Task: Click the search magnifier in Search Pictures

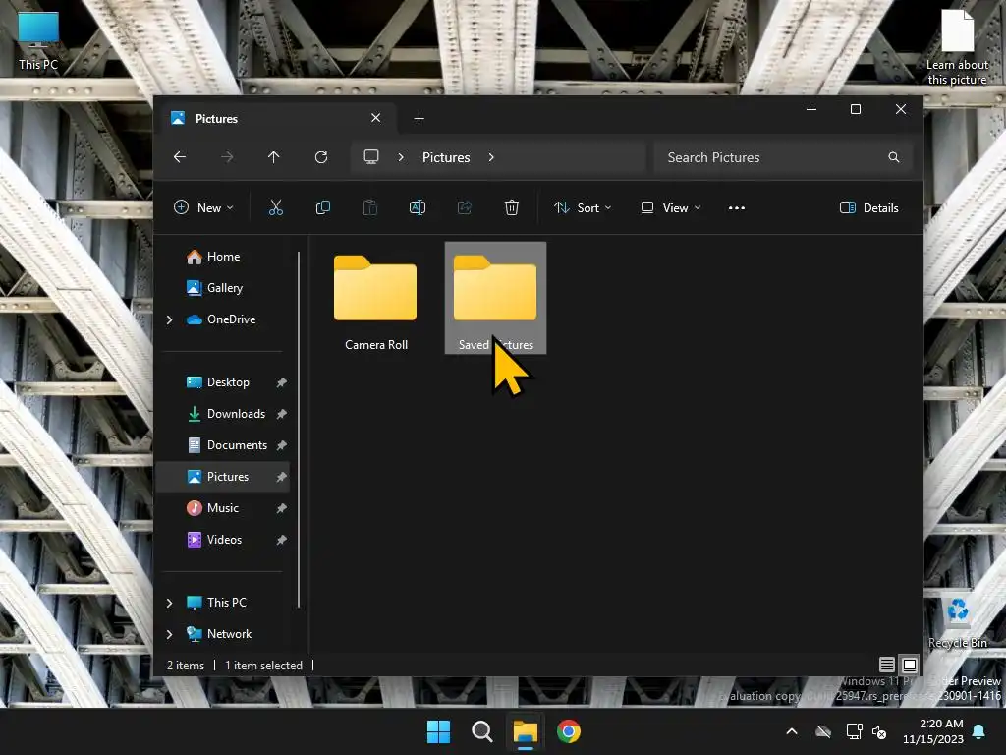Action: pos(894,157)
